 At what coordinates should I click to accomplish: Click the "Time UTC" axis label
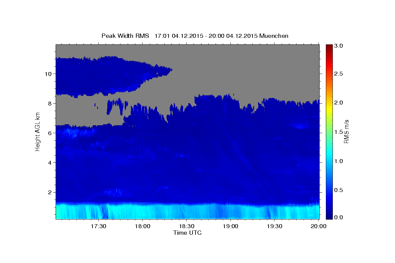(x=187, y=233)
